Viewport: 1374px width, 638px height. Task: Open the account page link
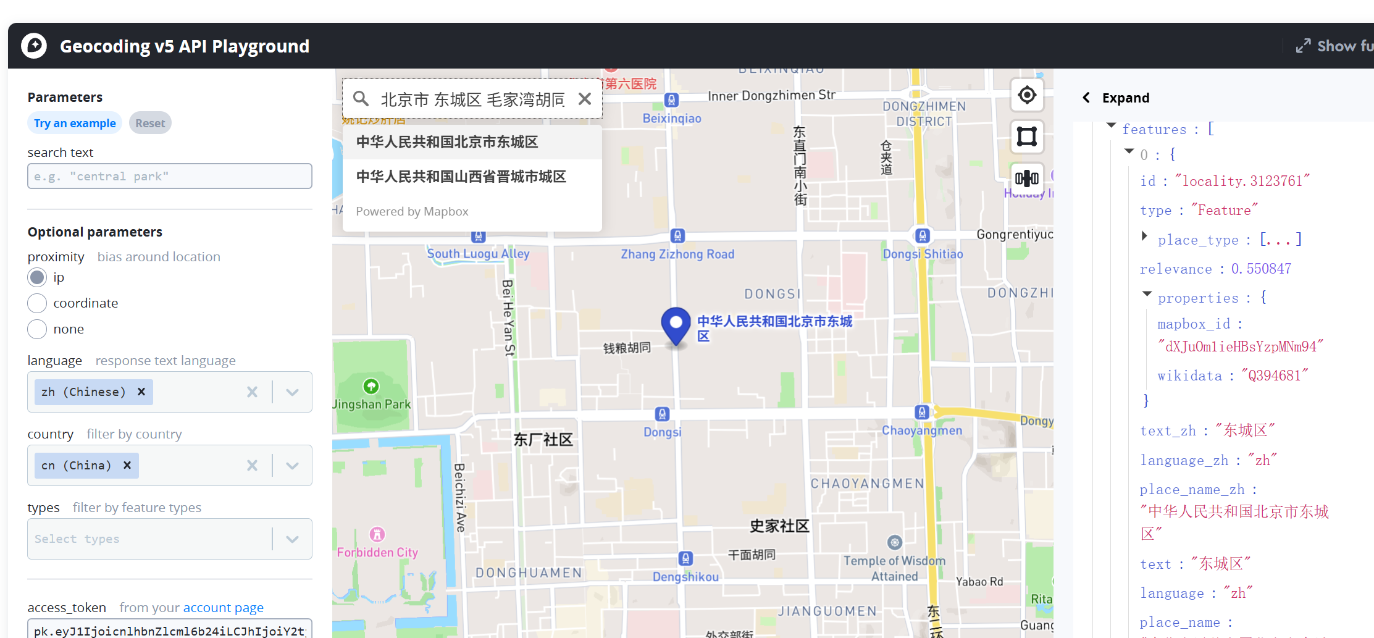[224, 608]
